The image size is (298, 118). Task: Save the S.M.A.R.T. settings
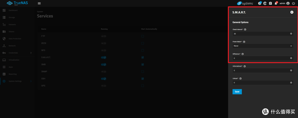(237, 92)
